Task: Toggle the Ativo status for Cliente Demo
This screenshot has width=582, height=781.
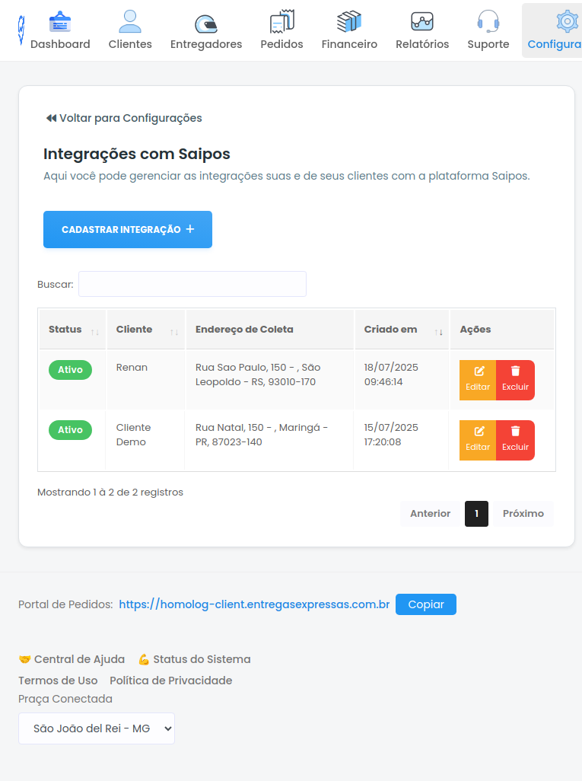Action: pos(70,429)
